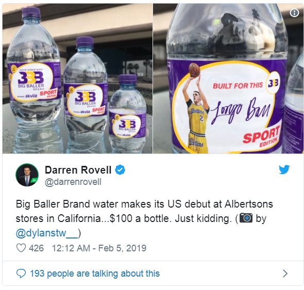This screenshot has width=304, height=290.
Task: Click the basketball player on the label
Action: (196, 108)
